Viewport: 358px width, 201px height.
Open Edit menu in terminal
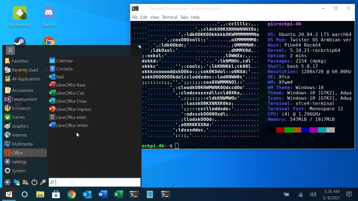point(144,17)
